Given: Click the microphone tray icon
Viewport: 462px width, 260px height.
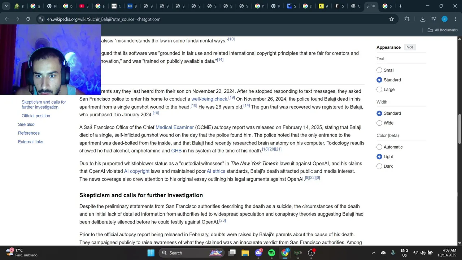Looking at the screenshot, I should point(393,253).
